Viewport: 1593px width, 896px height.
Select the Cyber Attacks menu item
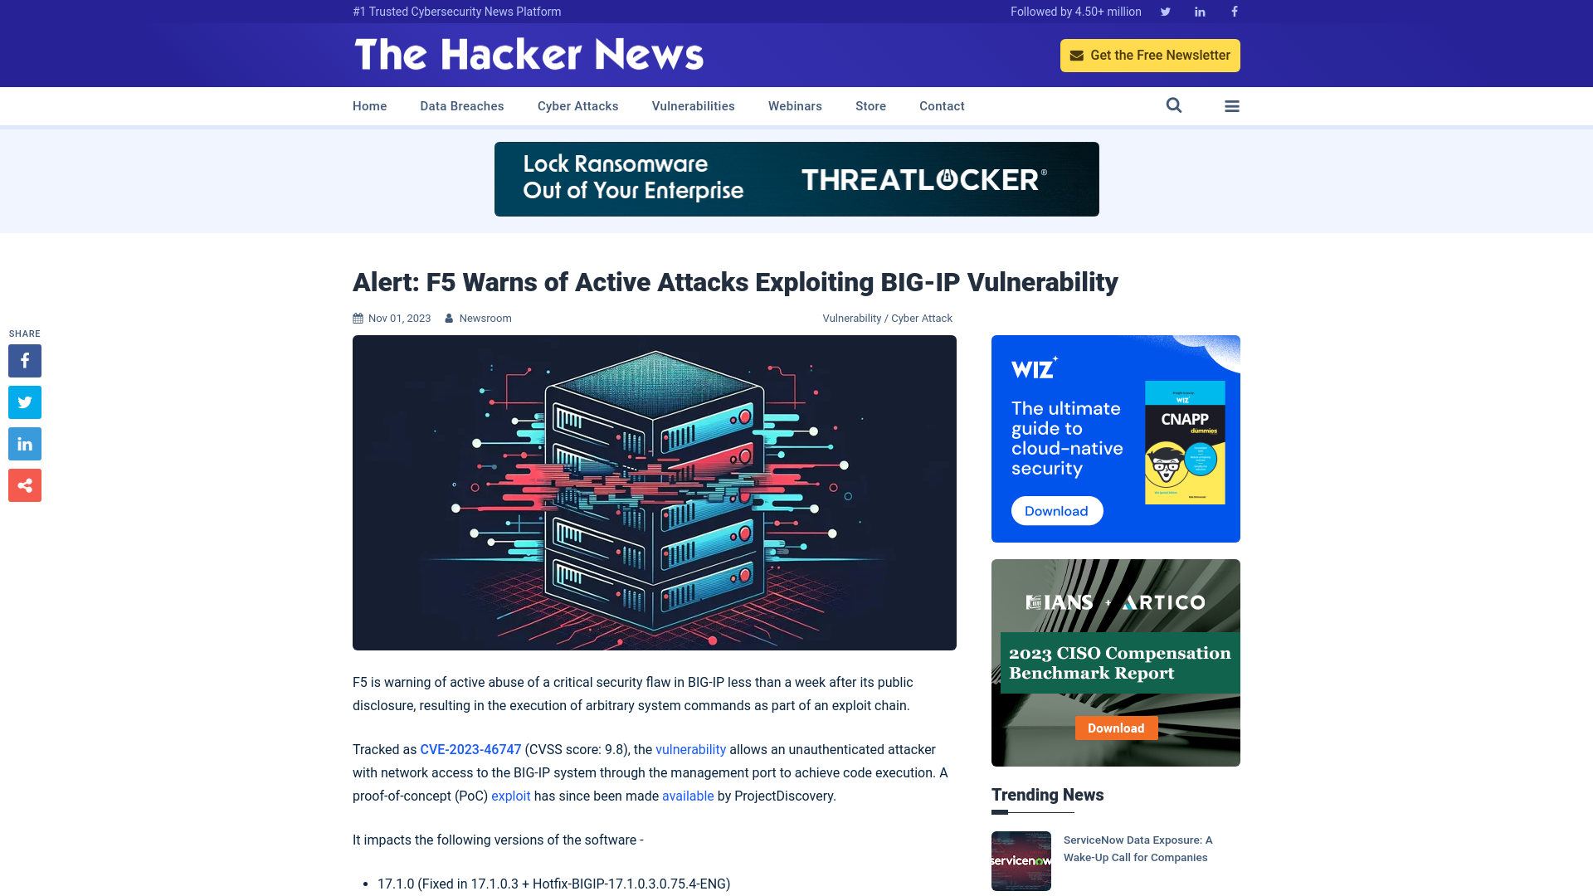(x=577, y=106)
